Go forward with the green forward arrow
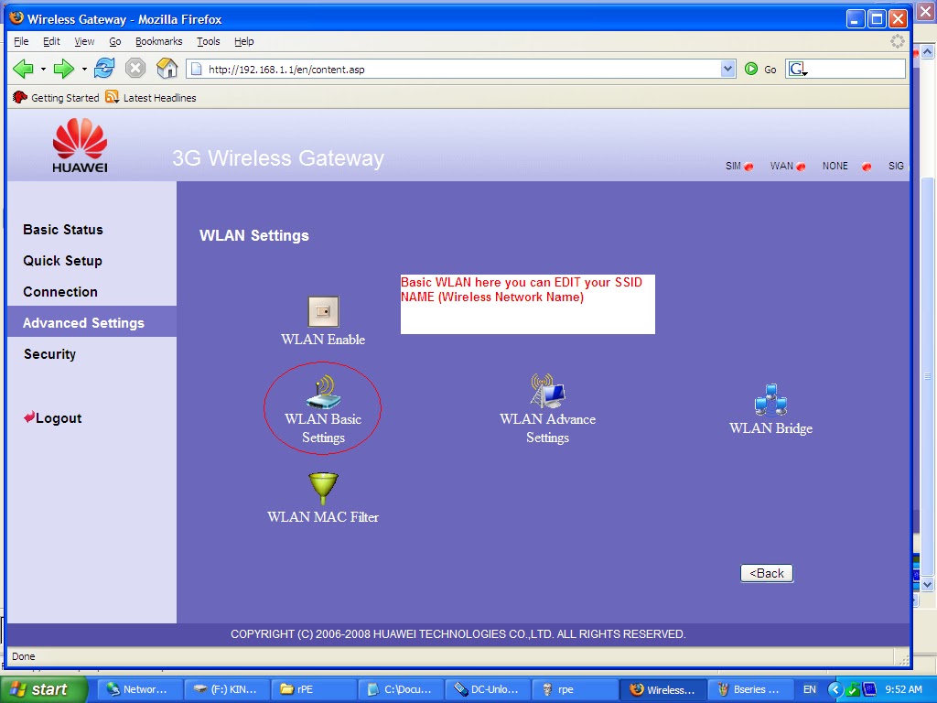 tap(63, 69)
